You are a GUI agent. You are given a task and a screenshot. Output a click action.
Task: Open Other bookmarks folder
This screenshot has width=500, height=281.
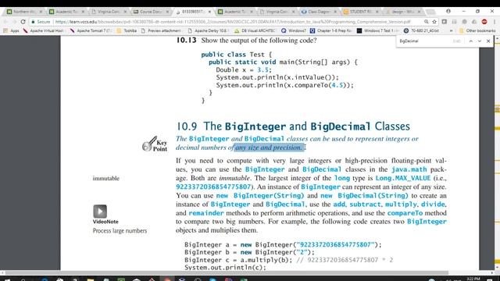tap(477, 30)
